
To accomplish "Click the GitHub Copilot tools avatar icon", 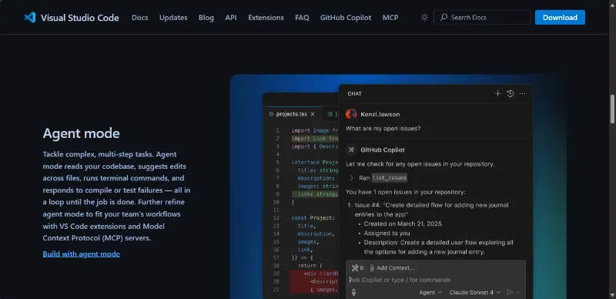I will coord(351,150).
